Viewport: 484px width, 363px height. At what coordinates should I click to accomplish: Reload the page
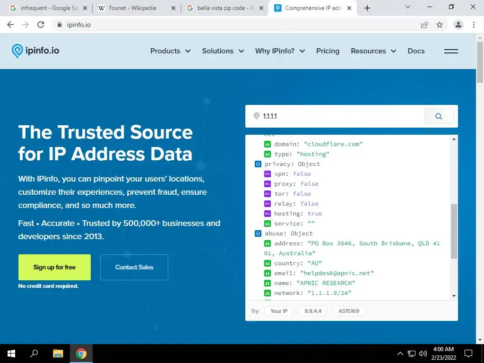41,25
